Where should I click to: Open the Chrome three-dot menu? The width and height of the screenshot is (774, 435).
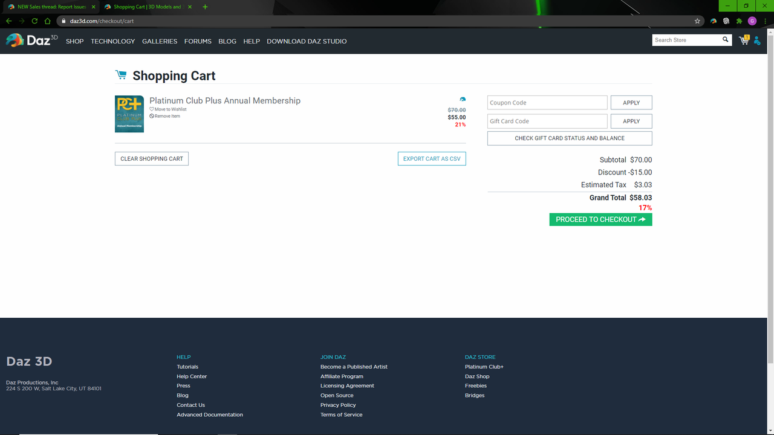pos(766,21)
